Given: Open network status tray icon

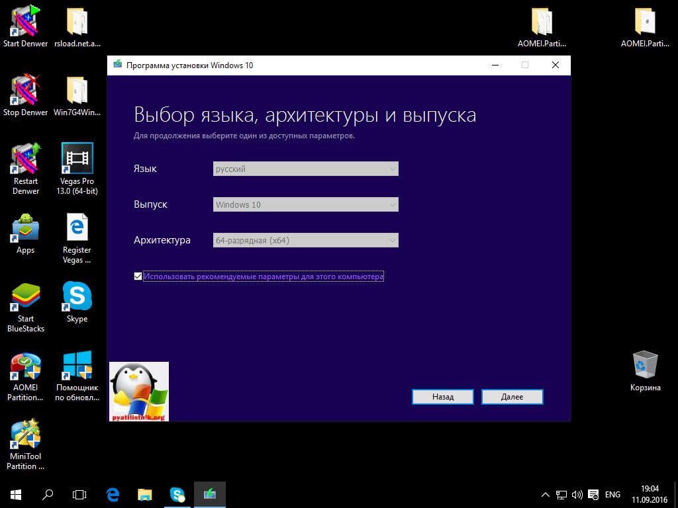Looking at the screenshot, I should coord(561,495).
